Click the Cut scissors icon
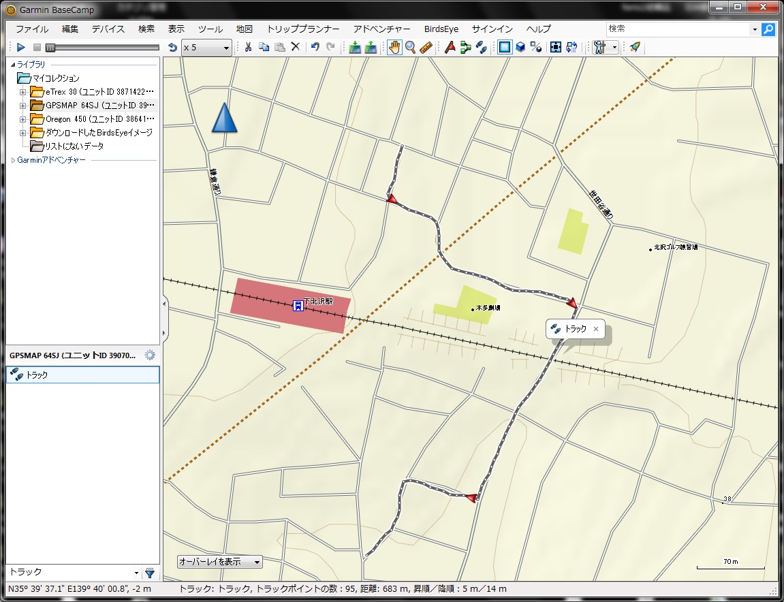 tap(247, 47)
